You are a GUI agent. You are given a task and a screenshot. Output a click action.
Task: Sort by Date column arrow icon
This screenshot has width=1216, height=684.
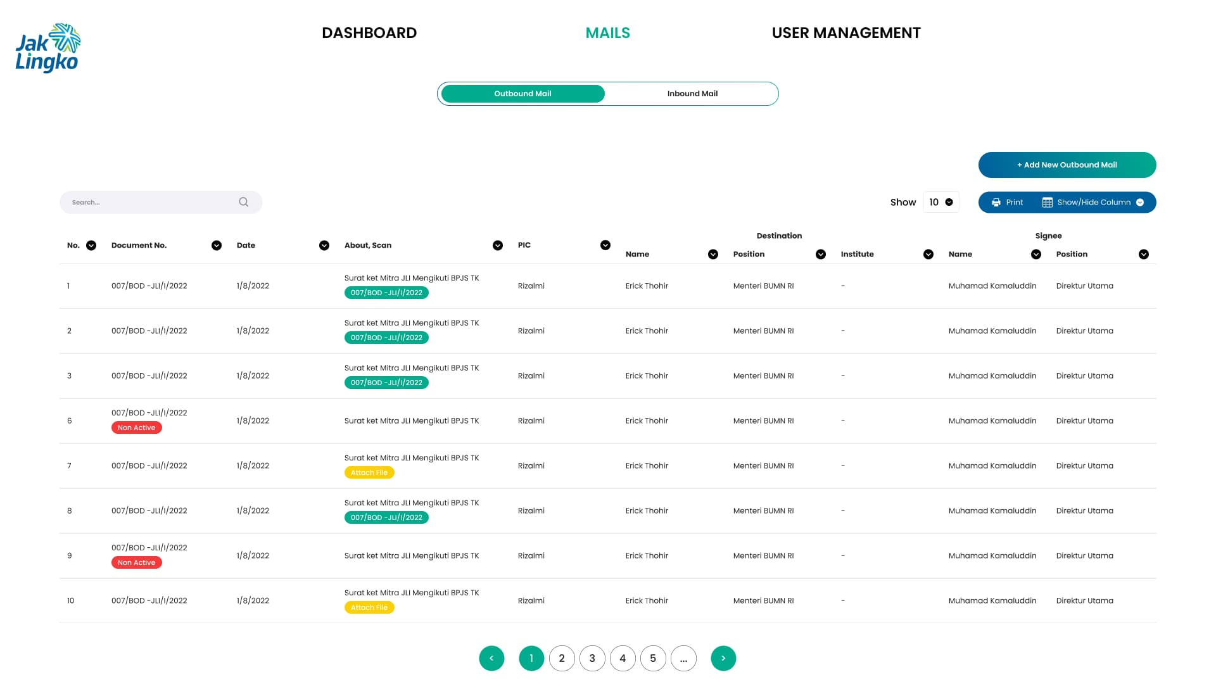coord(324,246)
